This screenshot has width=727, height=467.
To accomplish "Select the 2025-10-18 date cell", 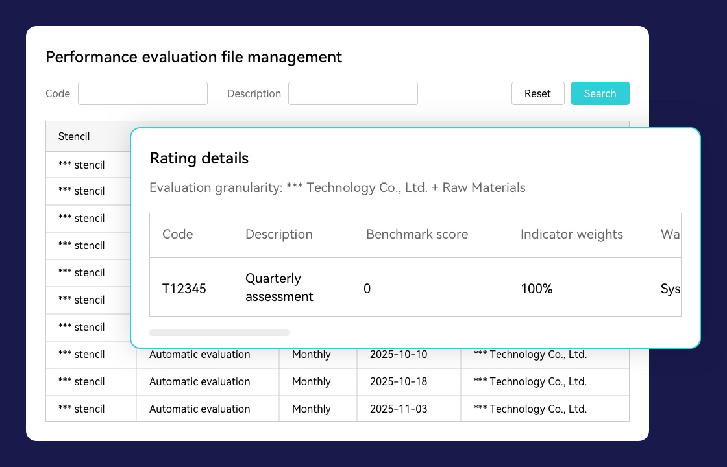I will [x=399, y=382].
